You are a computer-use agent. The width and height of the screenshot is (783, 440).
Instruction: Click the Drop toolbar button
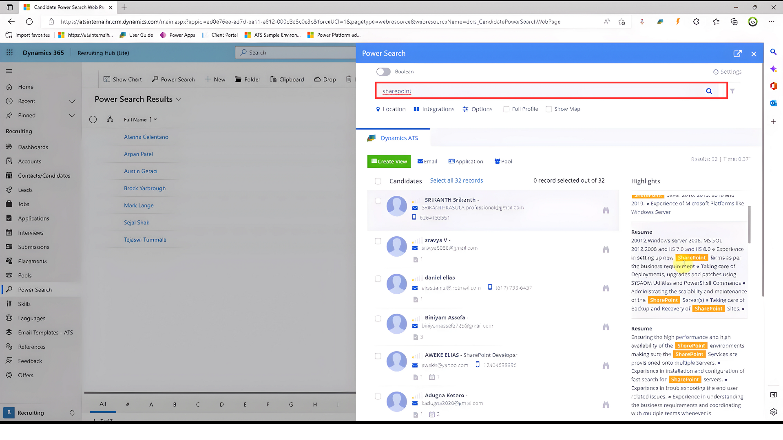pos(325,79)
